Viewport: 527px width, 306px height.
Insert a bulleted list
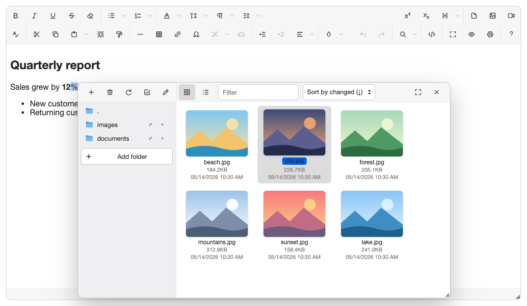(111, 16)
